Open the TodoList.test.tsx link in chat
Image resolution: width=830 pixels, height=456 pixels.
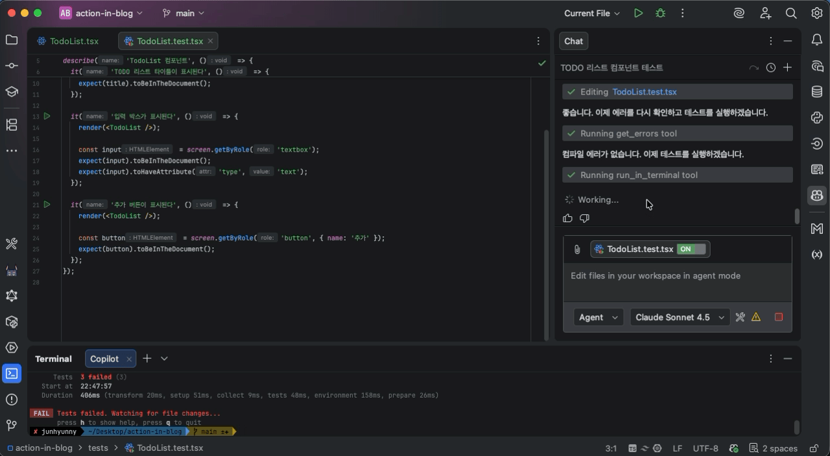pos(644,92)
